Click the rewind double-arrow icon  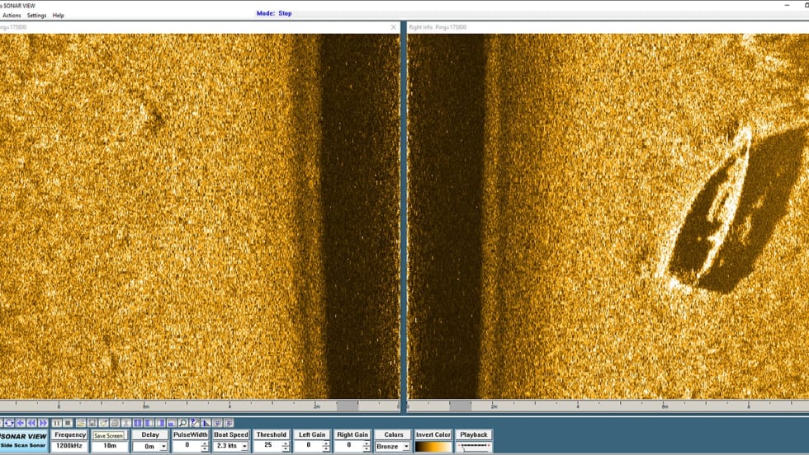(x=31, y=423)
